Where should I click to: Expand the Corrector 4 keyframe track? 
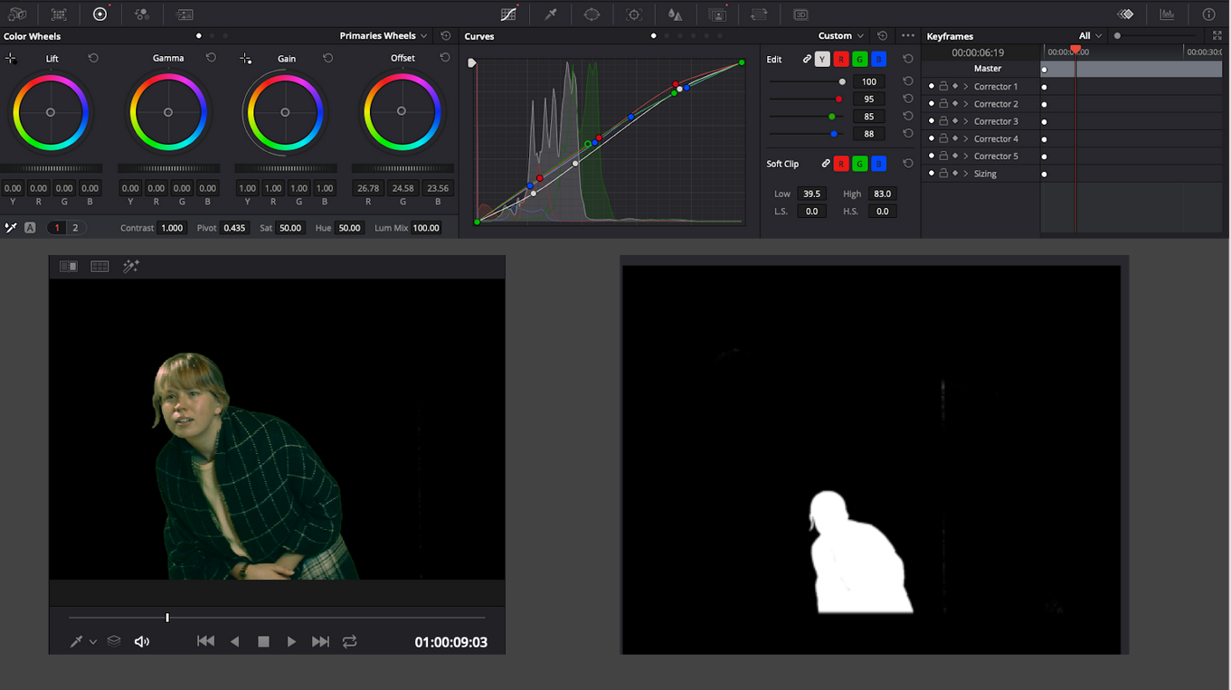(x=966, y=139)
